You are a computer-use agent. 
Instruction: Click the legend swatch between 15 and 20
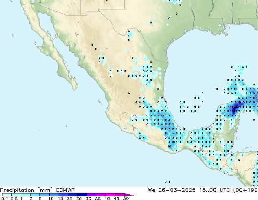tap(63, 195)
